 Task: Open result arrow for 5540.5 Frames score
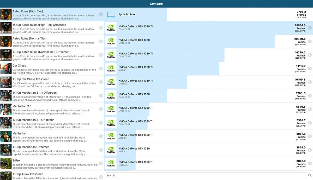(310, 109)
